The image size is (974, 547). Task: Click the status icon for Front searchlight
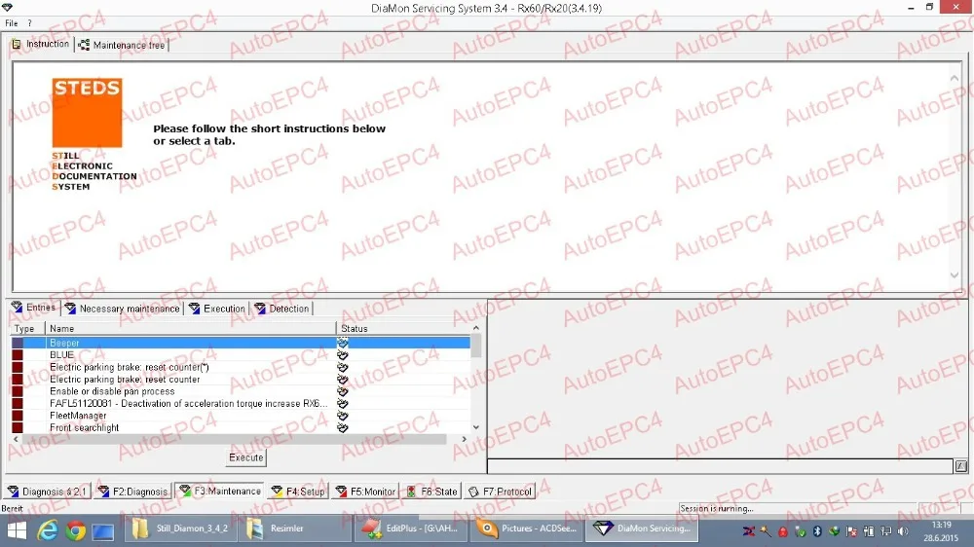coord(342,427)
